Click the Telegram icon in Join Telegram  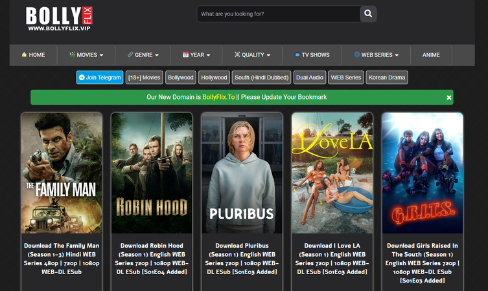[82, 78]
